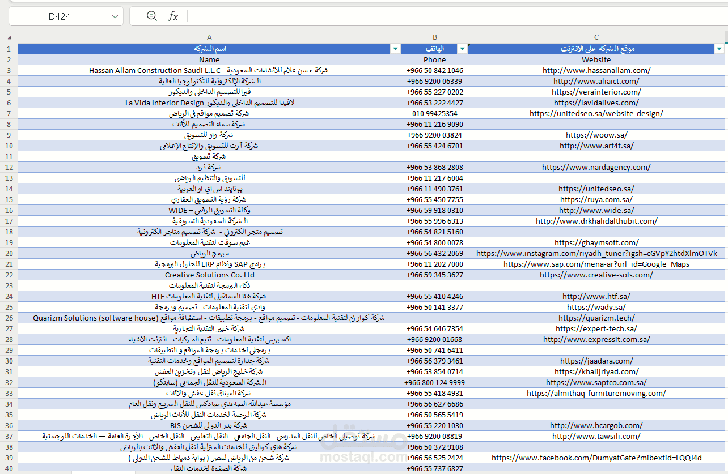Click the https://expert-tech.sa/ cell
This screenshot has width=728, height=474.
tap(596, 328)
